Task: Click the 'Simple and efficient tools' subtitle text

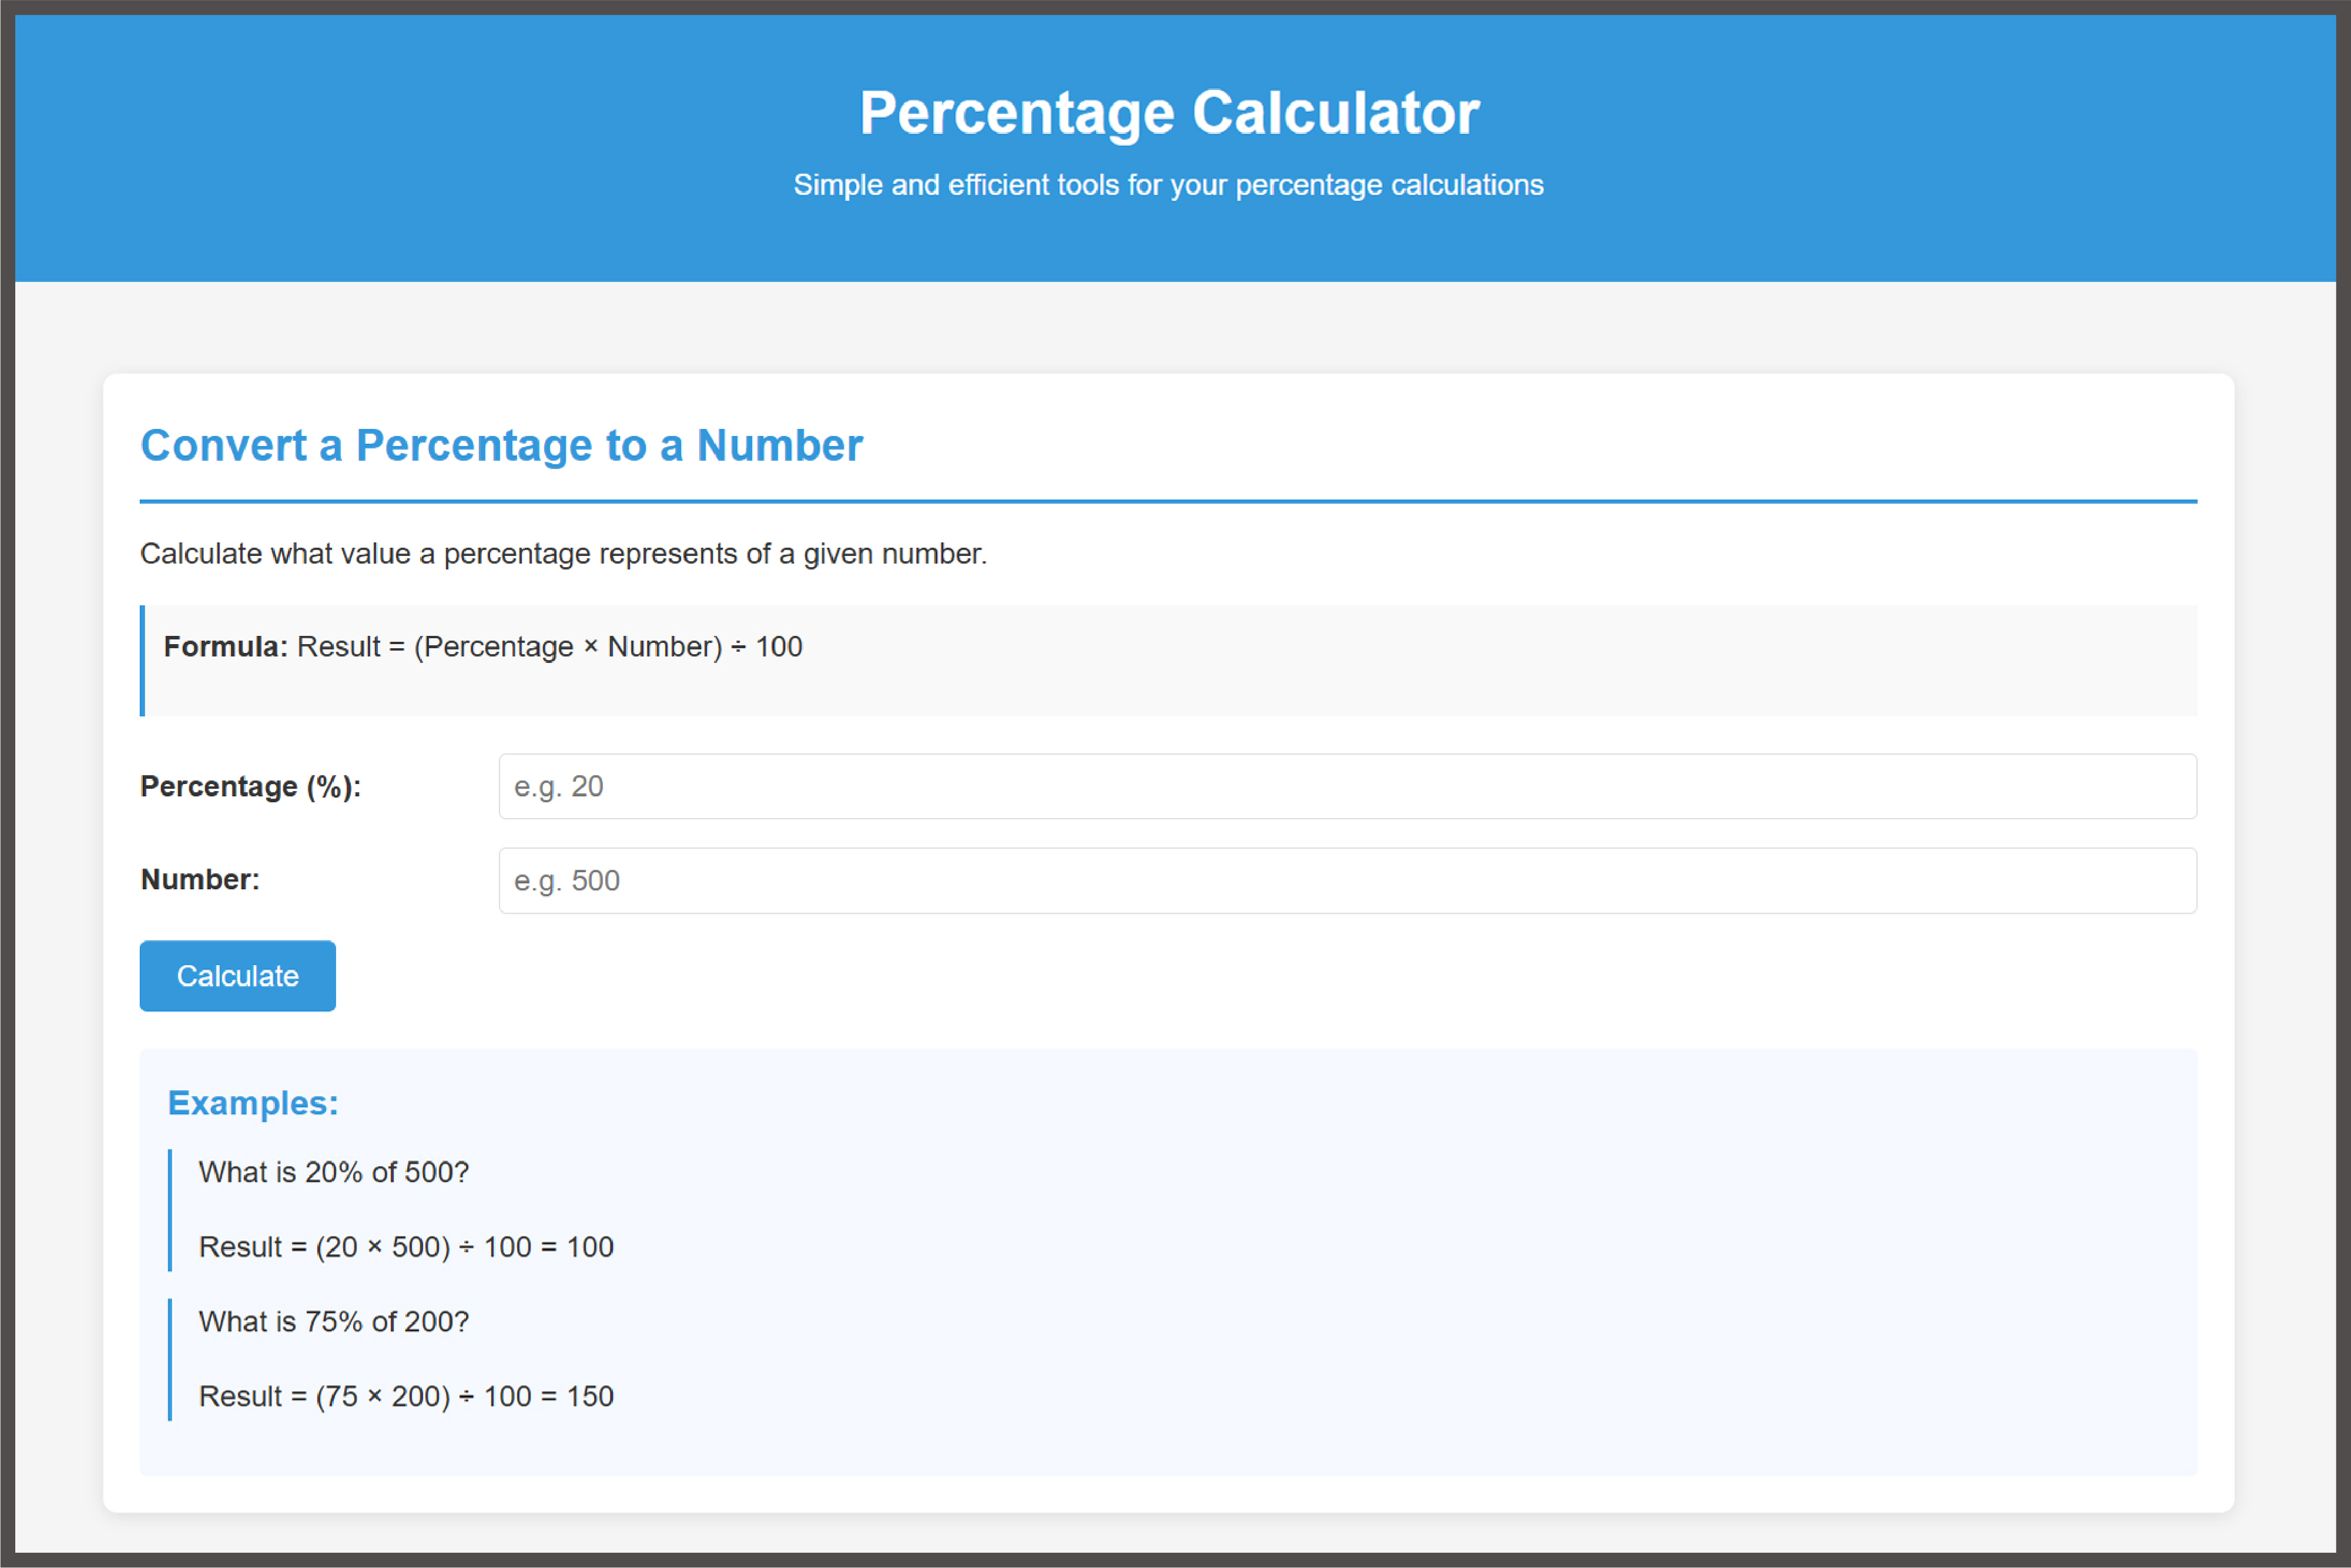Action: click(x=1169, y=185)
